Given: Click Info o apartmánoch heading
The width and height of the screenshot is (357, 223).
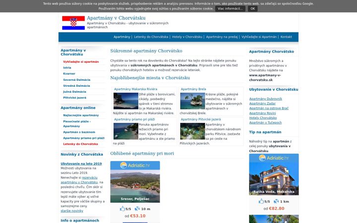Looking at the screenshot, I should click(x=80, y=221).
